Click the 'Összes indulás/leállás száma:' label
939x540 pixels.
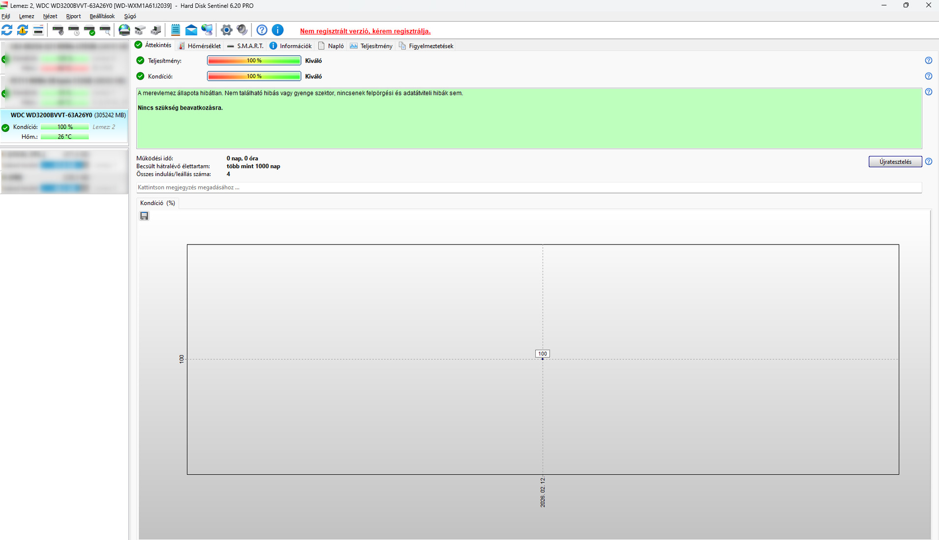pos(174,174)
